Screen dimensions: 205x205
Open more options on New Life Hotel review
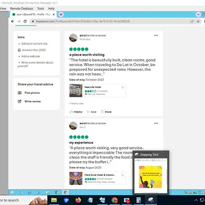(156, 36)
